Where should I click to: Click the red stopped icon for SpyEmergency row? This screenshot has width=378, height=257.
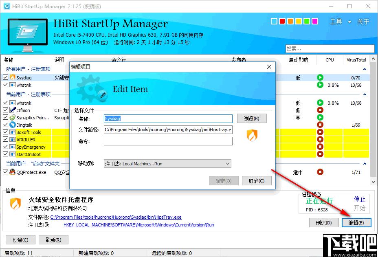click(x=320, y=147)
